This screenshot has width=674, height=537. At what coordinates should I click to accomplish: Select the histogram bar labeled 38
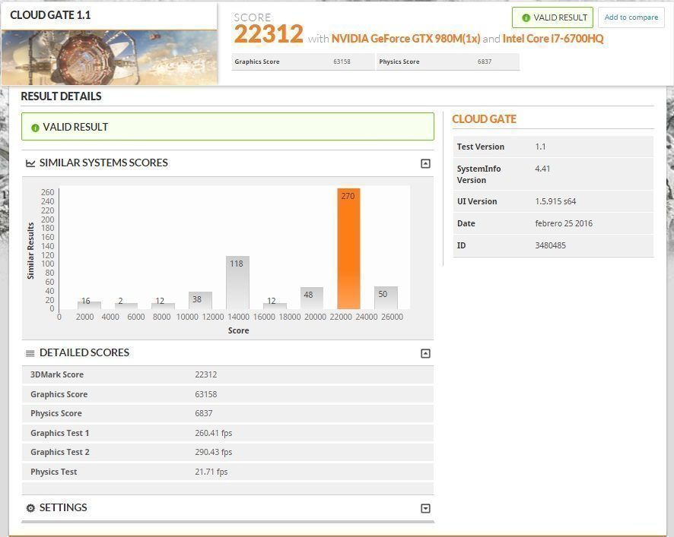point(200,300)
